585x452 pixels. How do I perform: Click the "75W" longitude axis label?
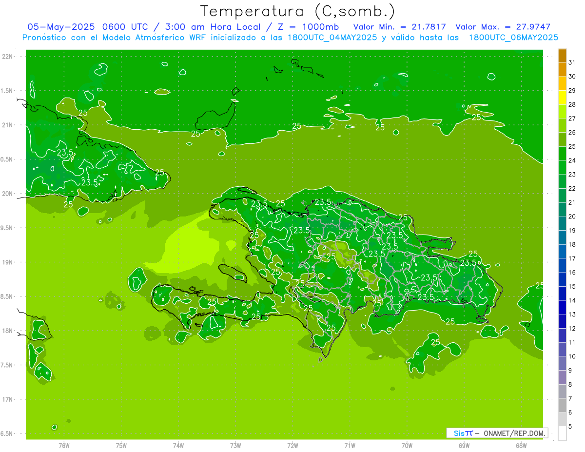coord(121,445)
